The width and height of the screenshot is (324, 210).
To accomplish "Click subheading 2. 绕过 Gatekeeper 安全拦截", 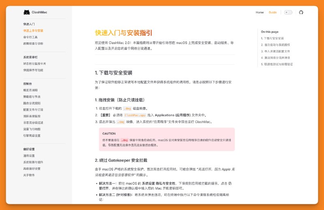I will pos(121,160).
